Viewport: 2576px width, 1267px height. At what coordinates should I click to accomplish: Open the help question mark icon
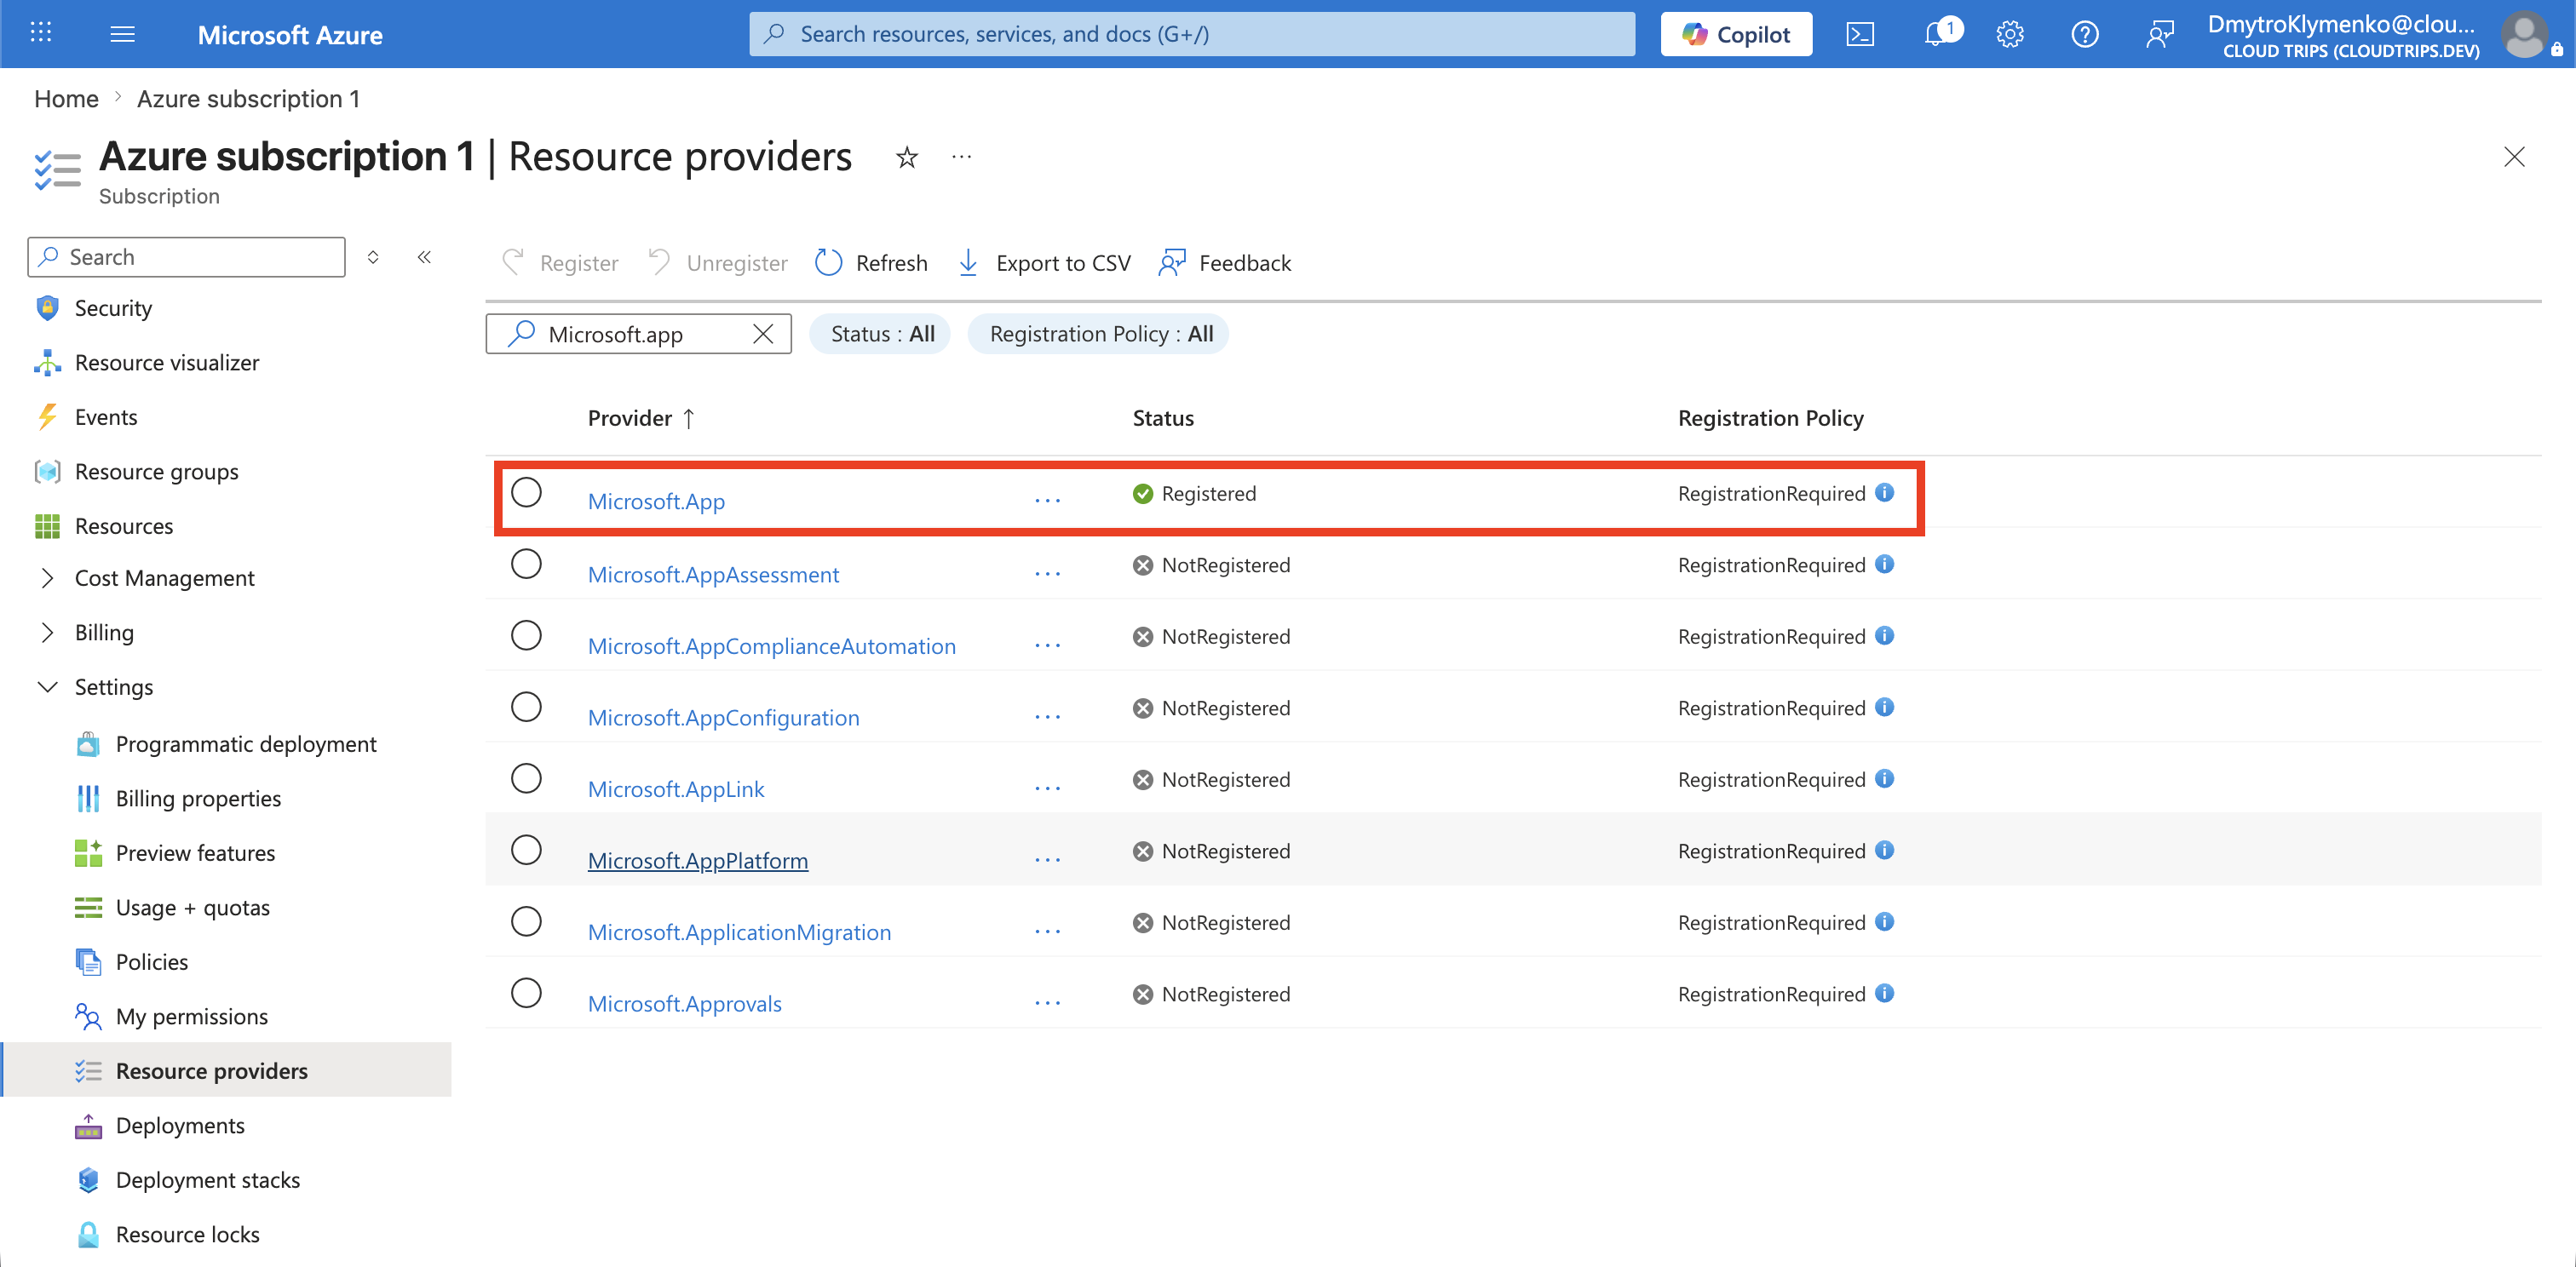click(2085, 34)
